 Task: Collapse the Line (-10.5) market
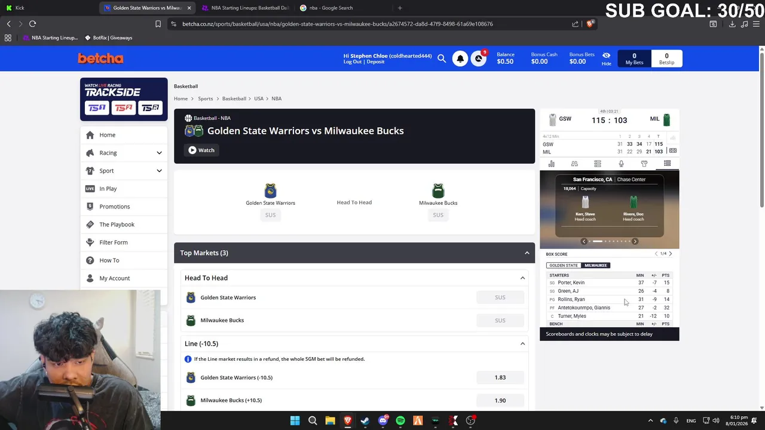click(x=522, y=343)
